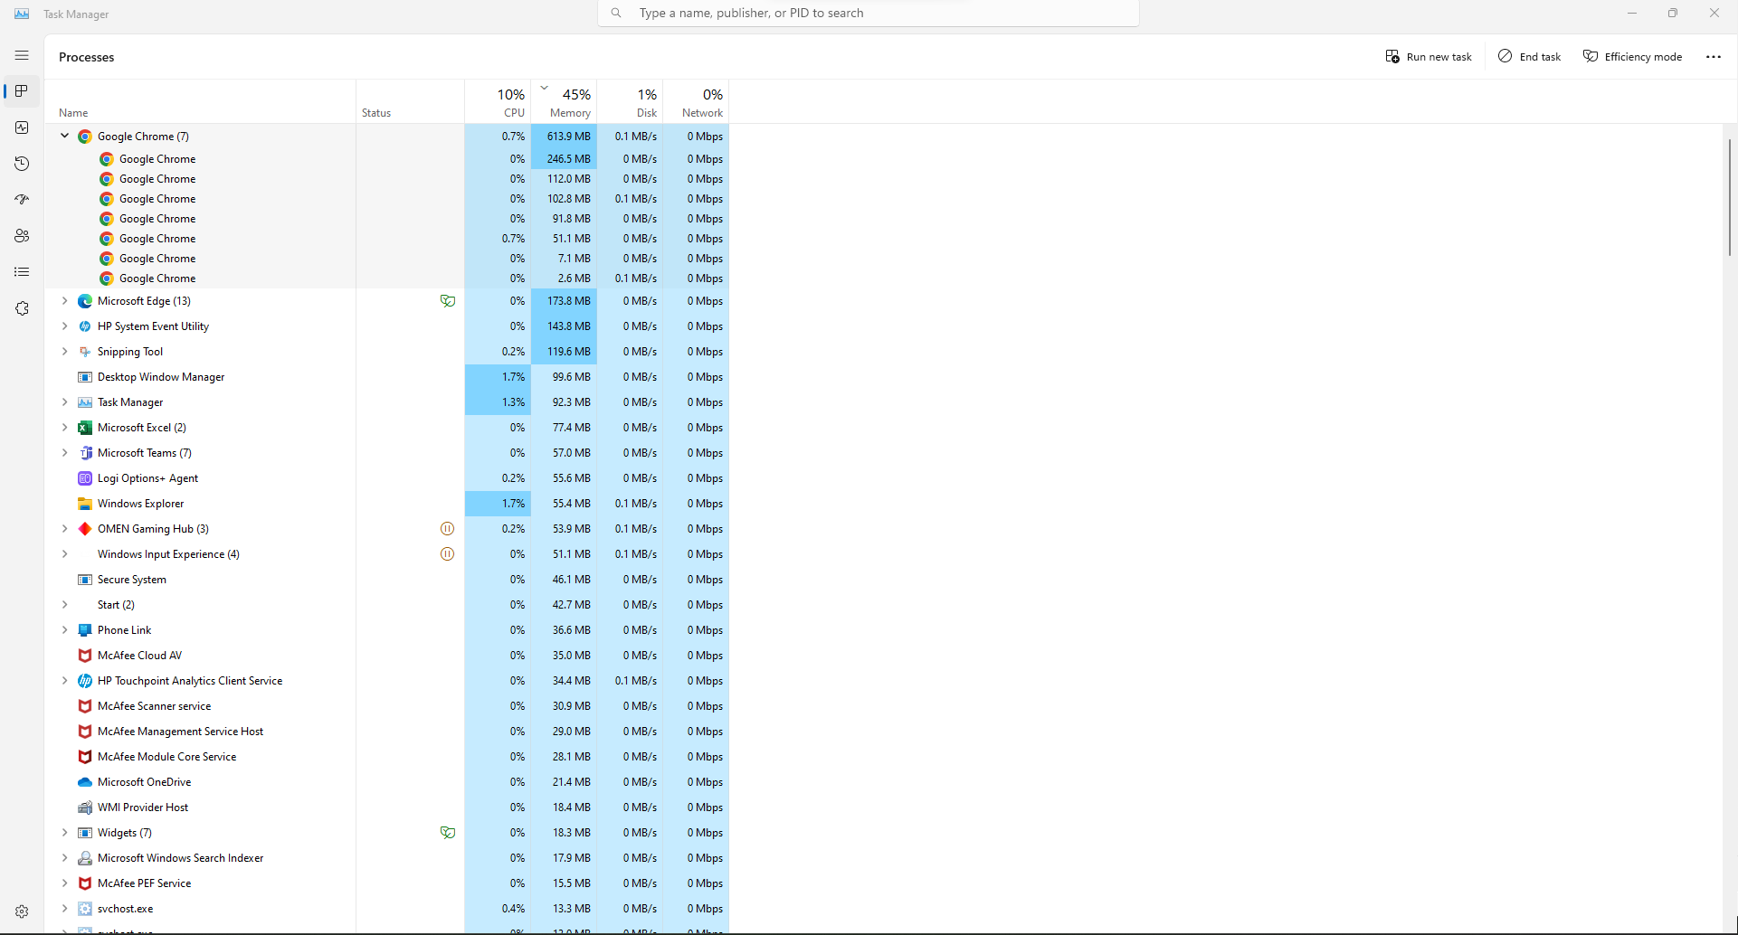Viewport: 1738px width, 935px height.
Task: Sort processes by the Name column
Action: click(200, 101)
